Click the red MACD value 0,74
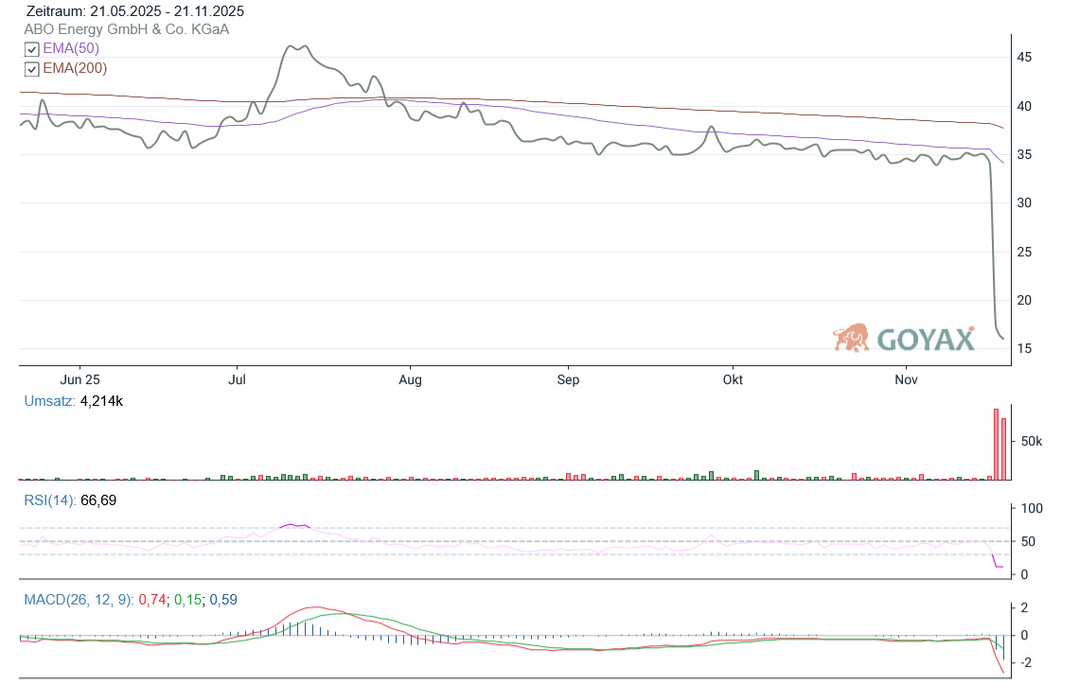Viewport: 1079px width, 683px height. tap(151, 599)
